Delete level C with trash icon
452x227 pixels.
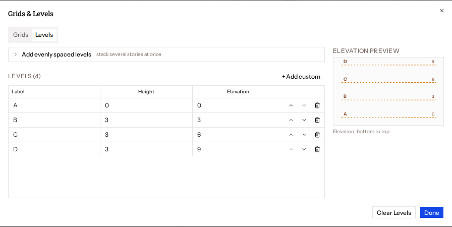(317, 135)
